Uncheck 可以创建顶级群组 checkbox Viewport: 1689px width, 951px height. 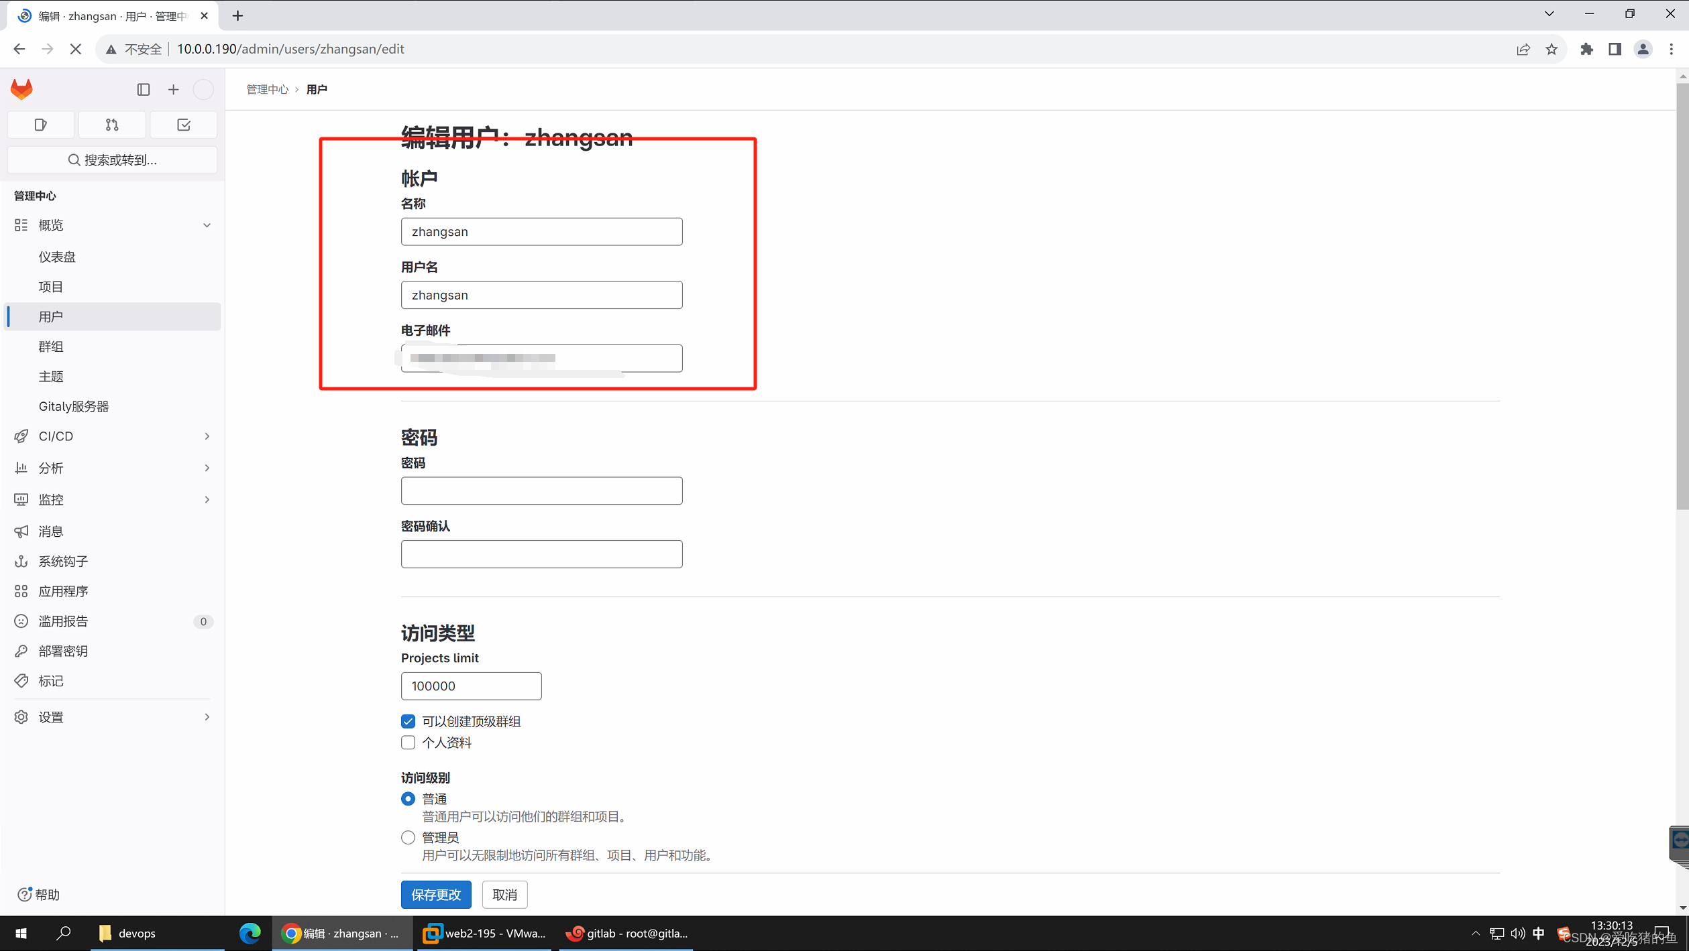(x=408, y=722)
